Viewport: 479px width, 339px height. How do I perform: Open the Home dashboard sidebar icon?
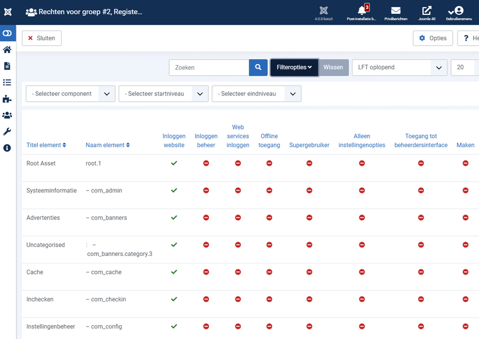point(7,50)
